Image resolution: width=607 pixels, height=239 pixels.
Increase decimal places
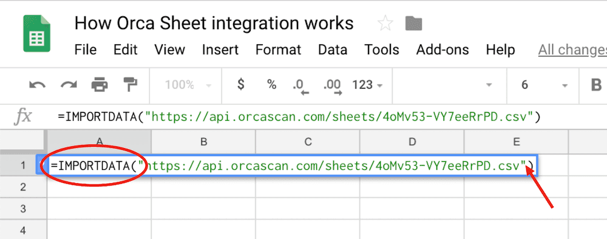(333, 86)
